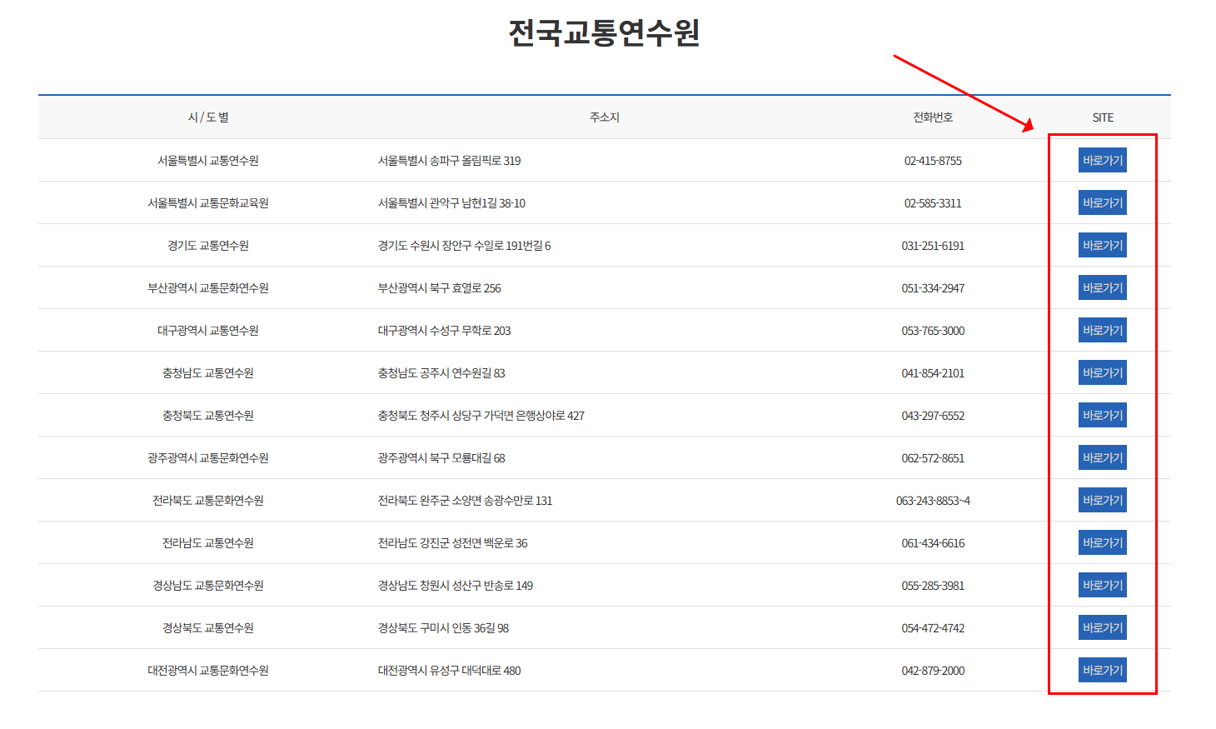Image resolution: width=1216 pixels, height=729 pixels.
Task: Select the 전라북도 교통문화연수원 name cell
Action: [208, 500]
